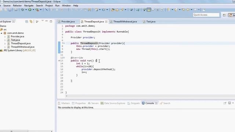Viewport: 235px width, 132px height.
Task: Click the Print icon in toolbar
Action: (x=10, y=10)
